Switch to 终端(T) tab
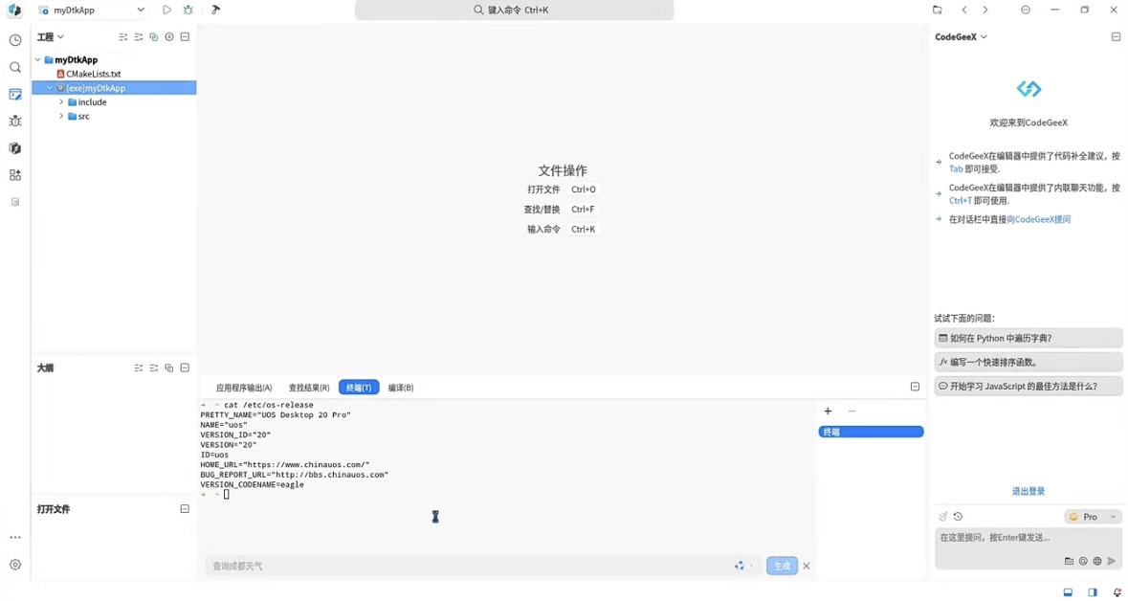 tap(359, 388)
